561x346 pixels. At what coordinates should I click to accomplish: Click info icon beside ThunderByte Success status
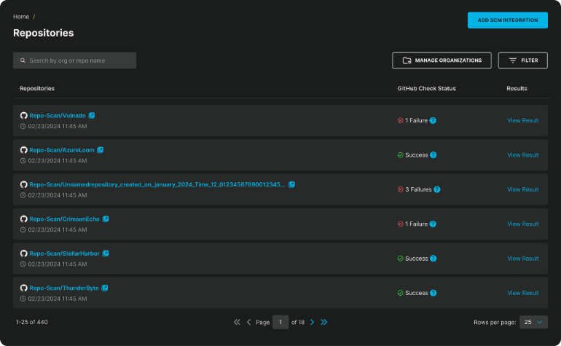(x=433, y=293)
